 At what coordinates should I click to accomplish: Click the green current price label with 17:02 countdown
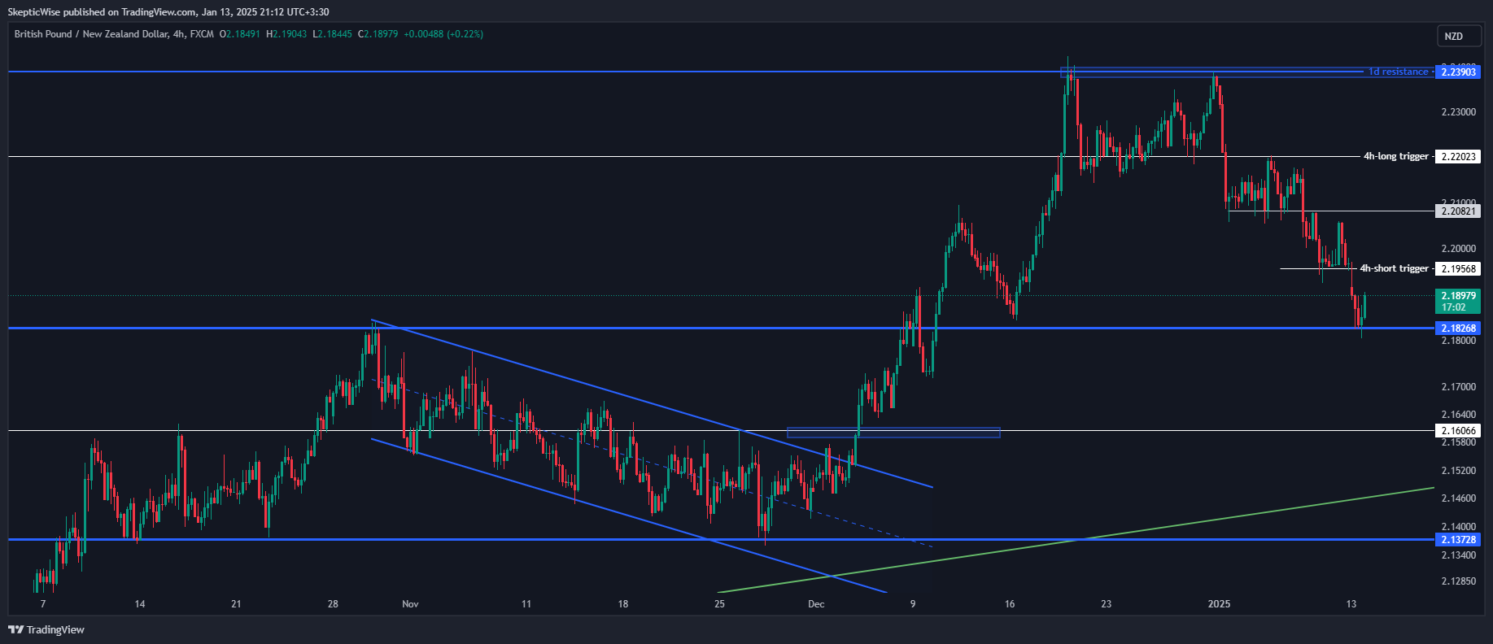(1458, 301)
